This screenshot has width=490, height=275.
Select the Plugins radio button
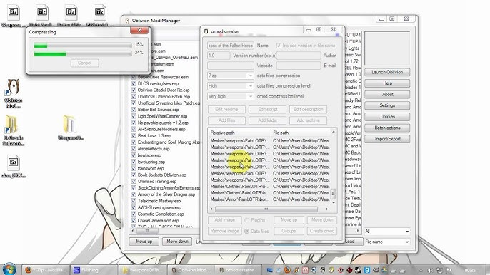click(x=247, y=220)
